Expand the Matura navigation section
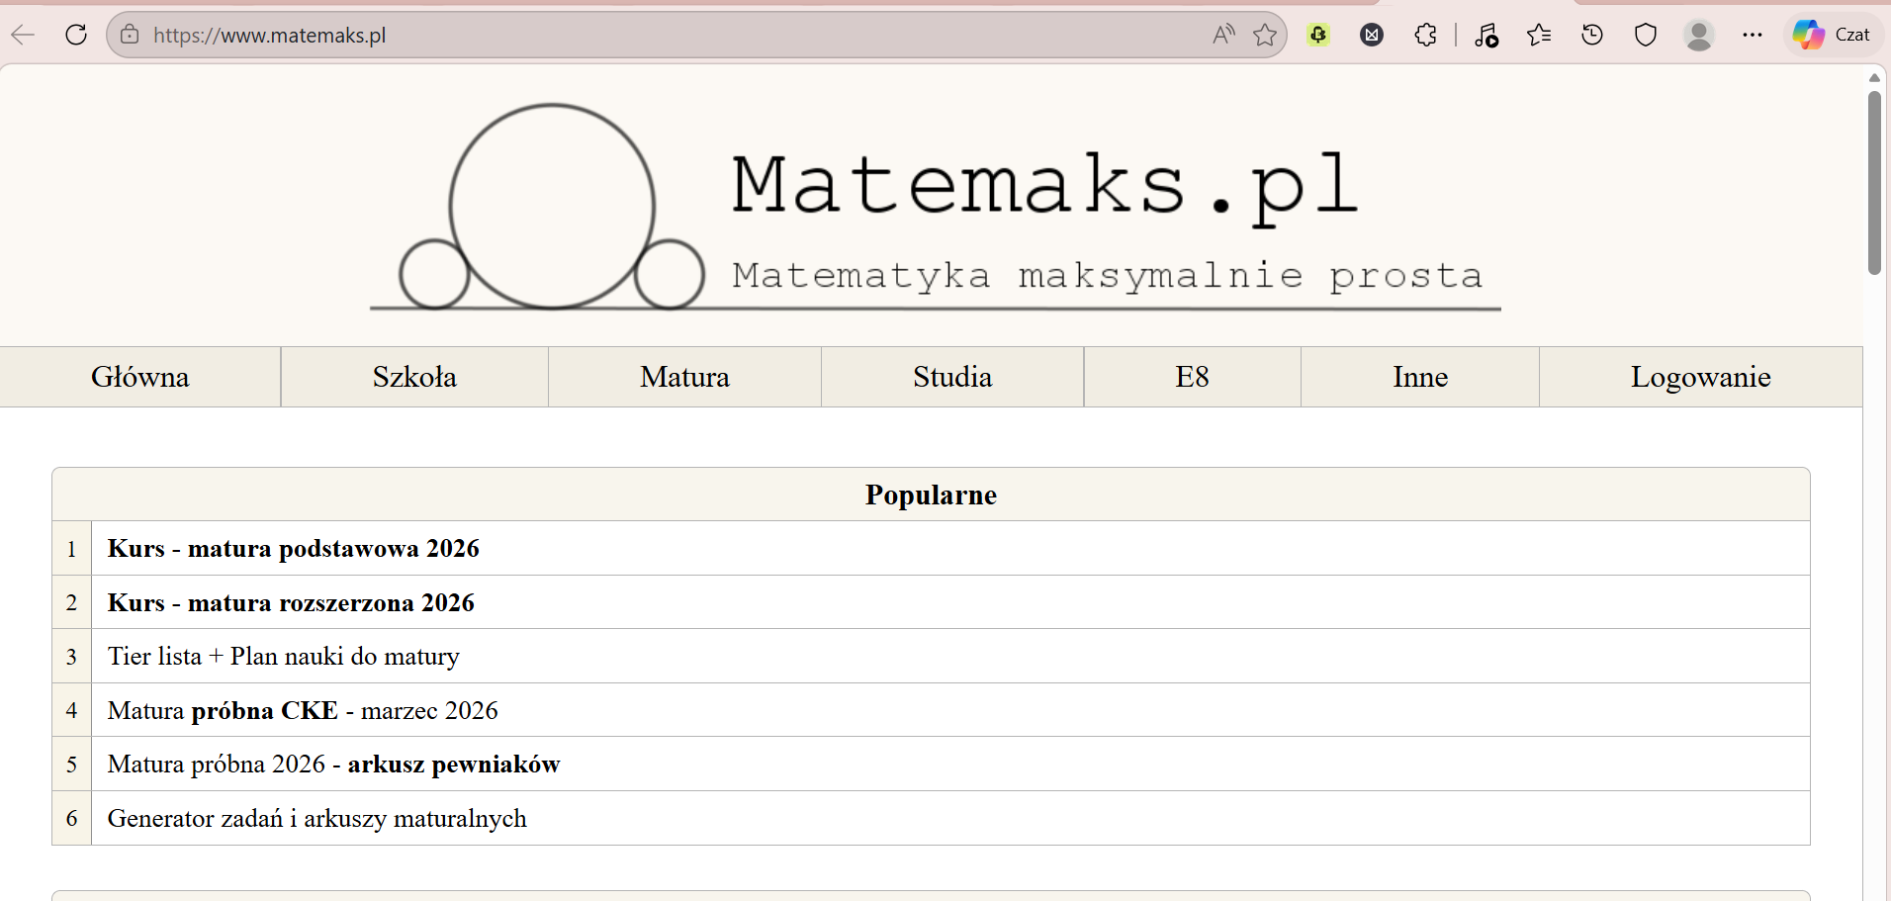Viewport: 1891px width, 901px height. (x=684, y=377)
